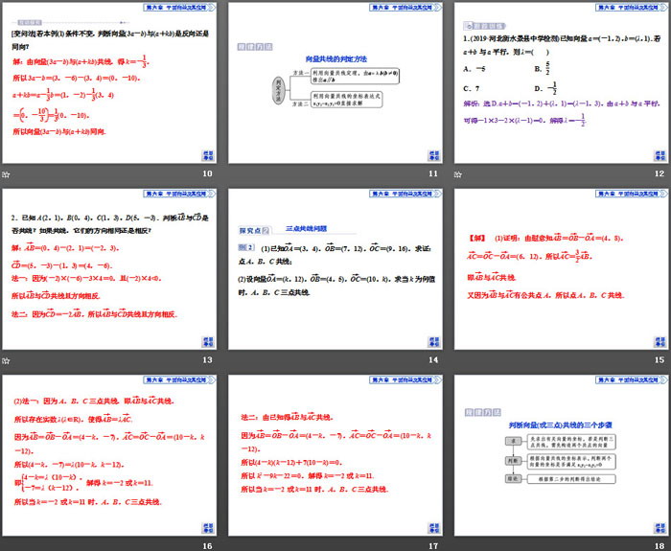Click the 例2 label on slide 14

pyautogui.click(x=246, y=247)
